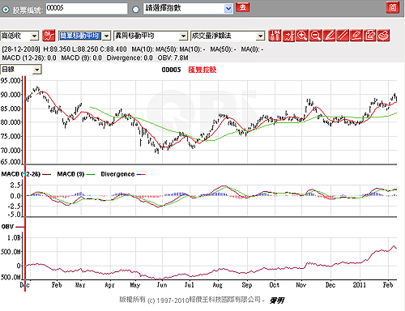Select the index chooser radio button
This screenshot has width=405, height=311.
click(x=136, y=10)
